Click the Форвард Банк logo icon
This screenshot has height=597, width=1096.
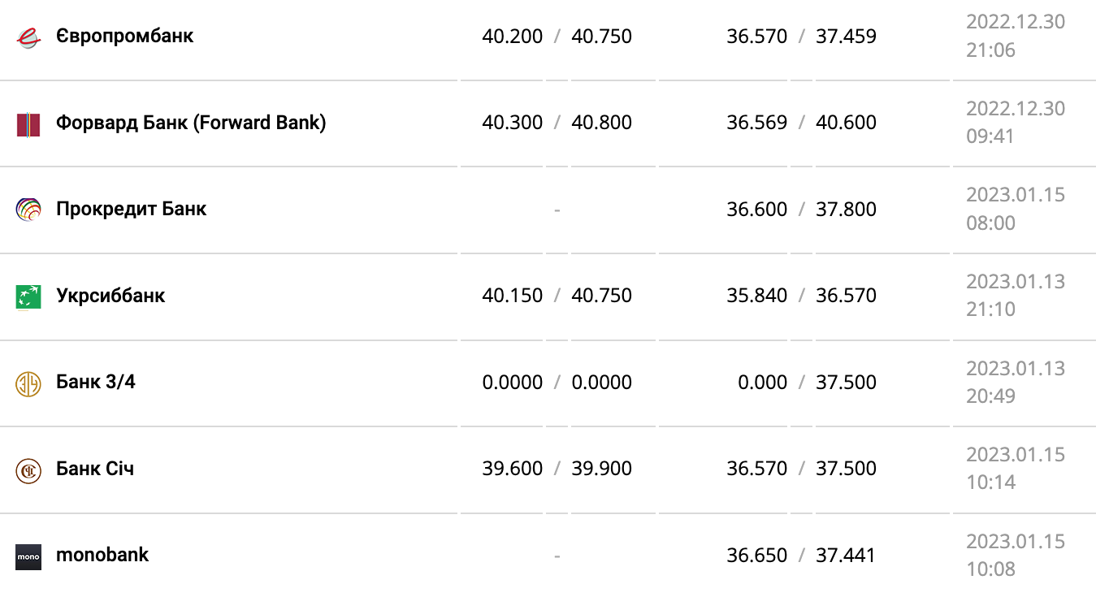[28, 124]
